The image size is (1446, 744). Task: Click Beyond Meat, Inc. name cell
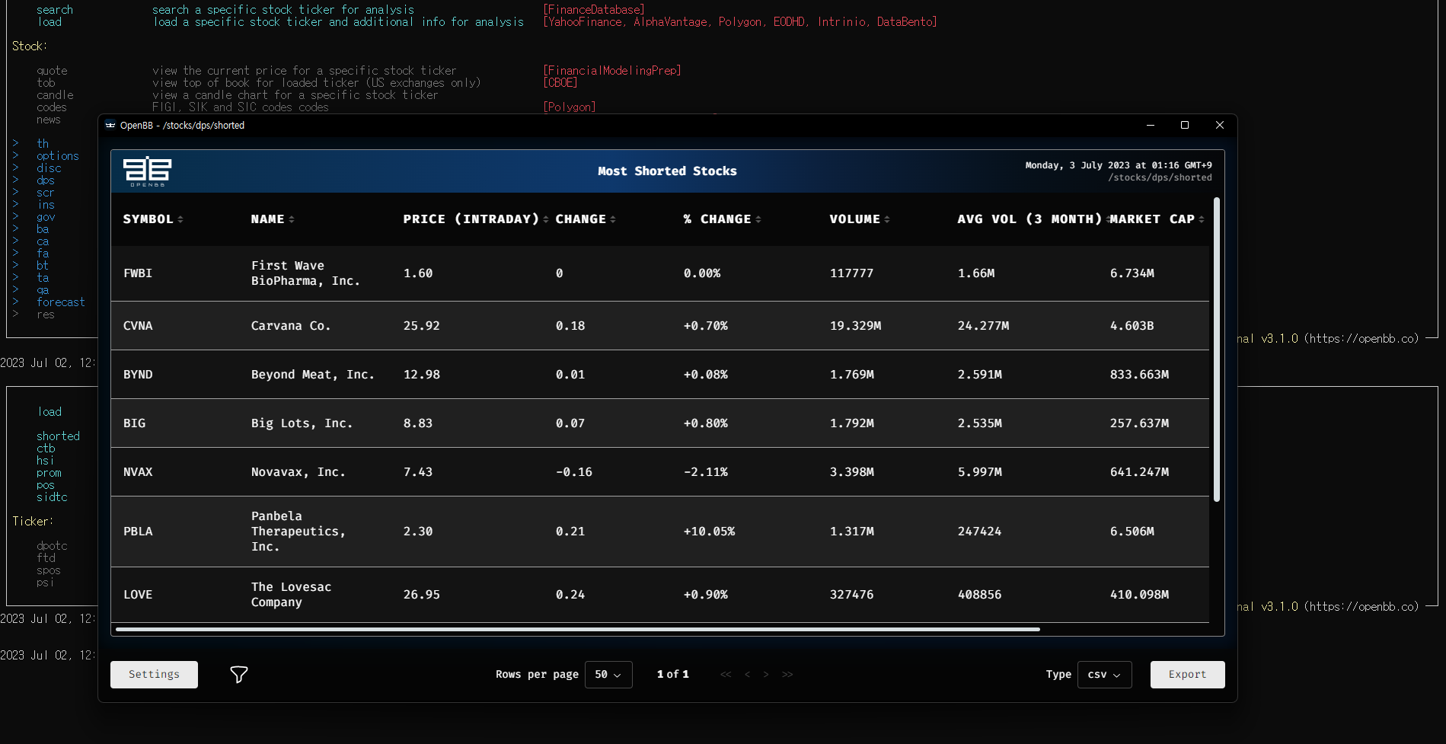(x=313, y=375)
